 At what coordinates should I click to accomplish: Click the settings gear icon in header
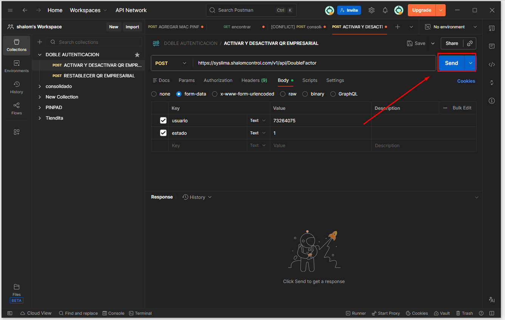click(372, 10)
